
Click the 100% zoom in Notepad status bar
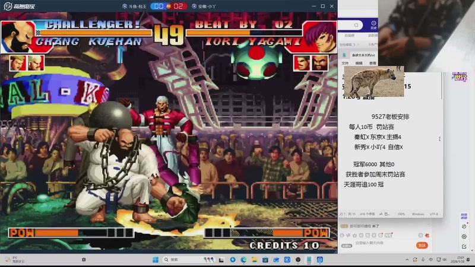point(401,214)
